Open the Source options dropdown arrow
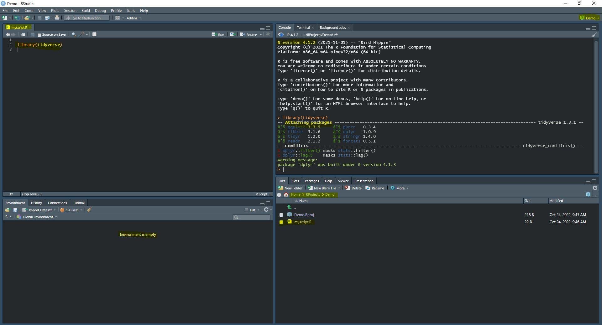 tap(261, 35)
